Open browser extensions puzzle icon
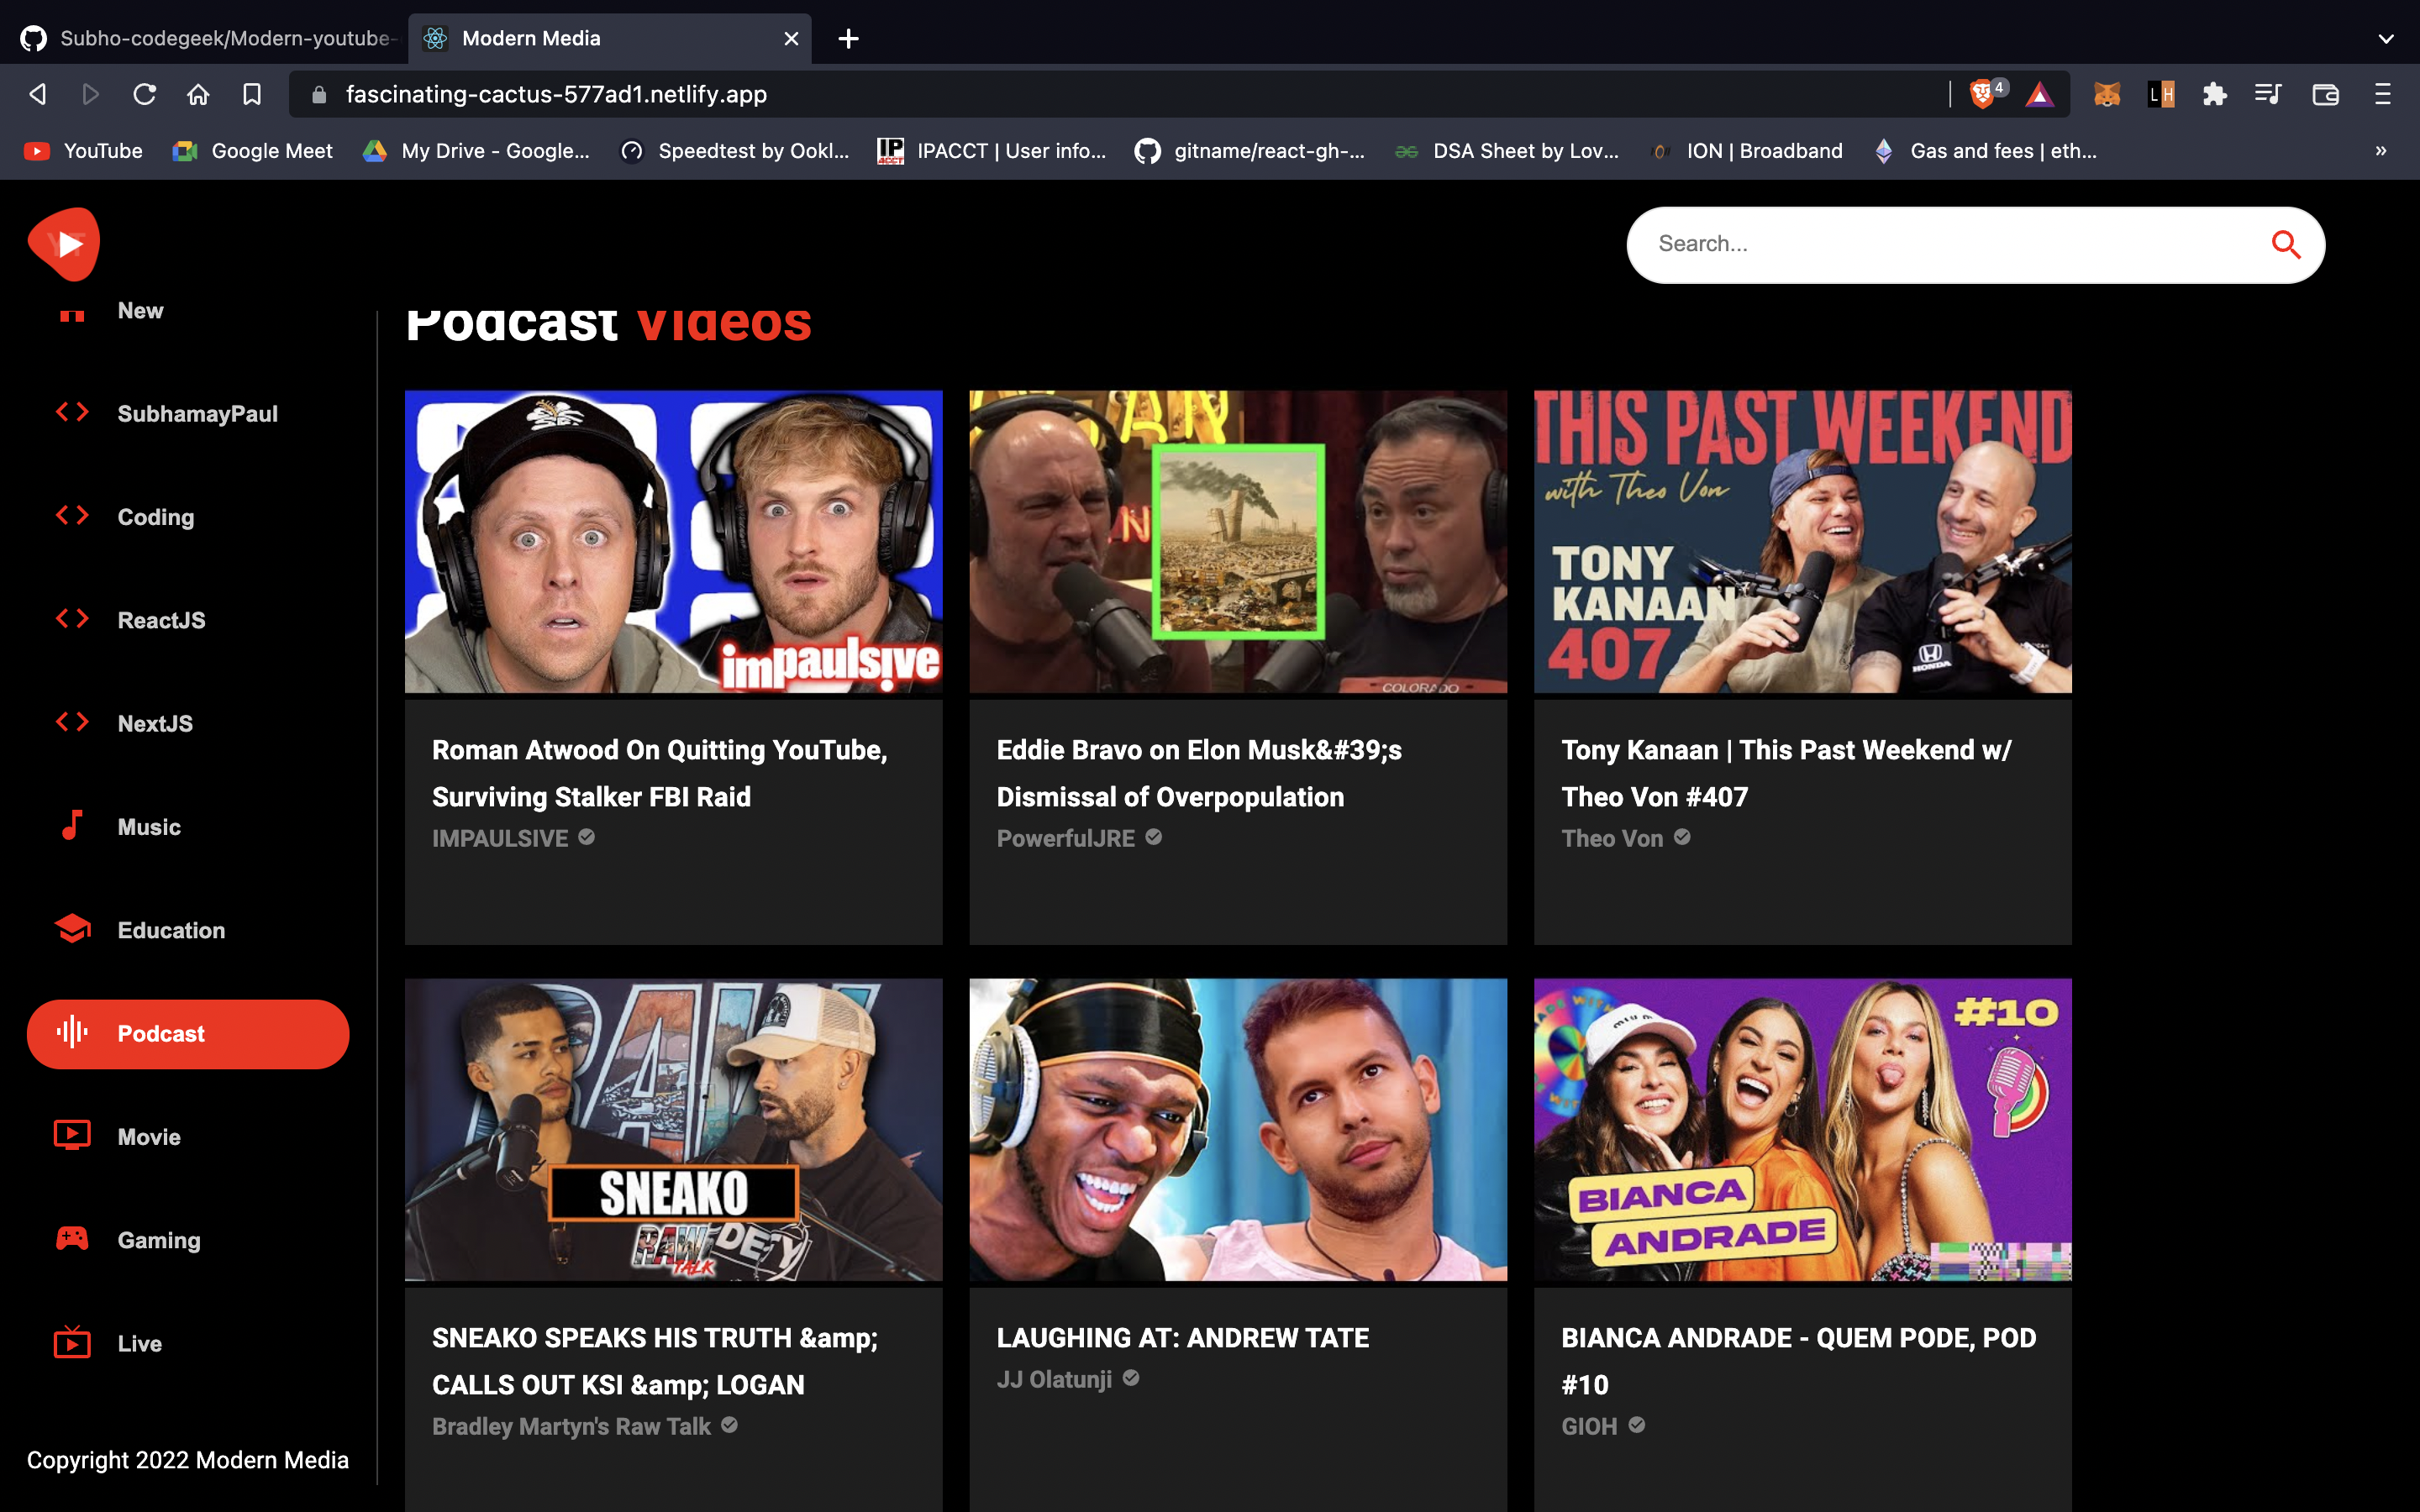The height and width of the screenshot is (1512, 2420). pos(2214,94)
